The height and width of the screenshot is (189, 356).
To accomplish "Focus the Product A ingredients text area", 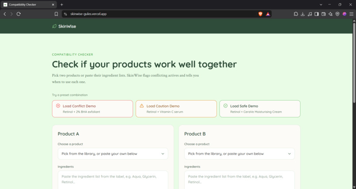I will 113,180.
